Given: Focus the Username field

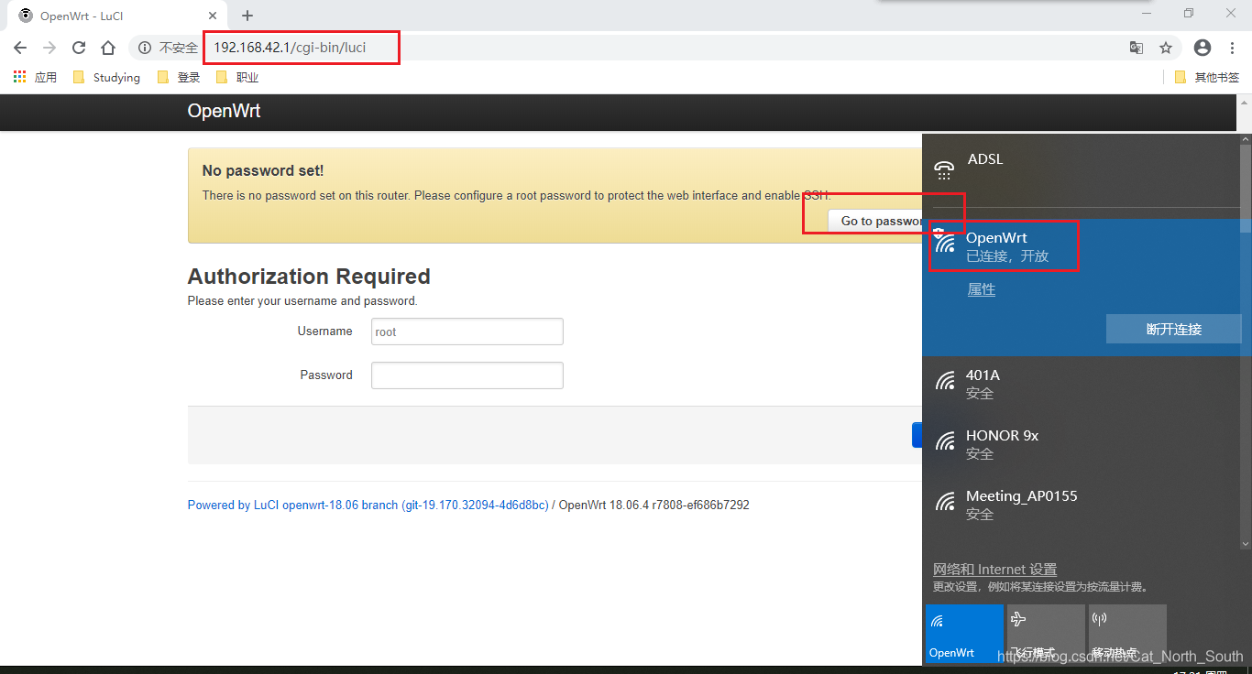Looking at the screenshot, I should click(467, 332).
